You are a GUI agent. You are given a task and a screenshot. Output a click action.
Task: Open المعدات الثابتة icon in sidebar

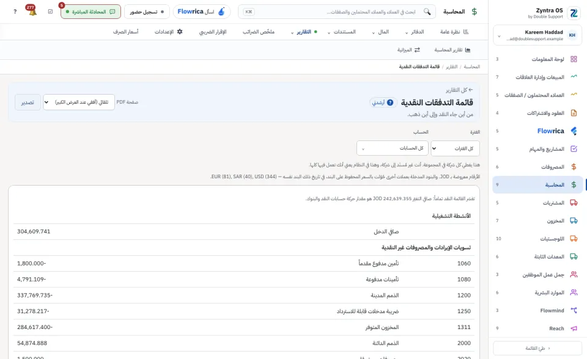(574, 256)
